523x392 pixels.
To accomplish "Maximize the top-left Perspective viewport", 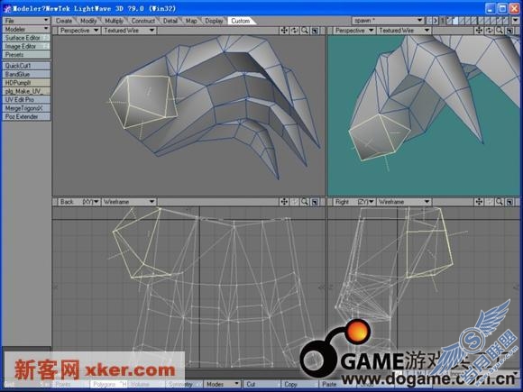I will (315, 31).
